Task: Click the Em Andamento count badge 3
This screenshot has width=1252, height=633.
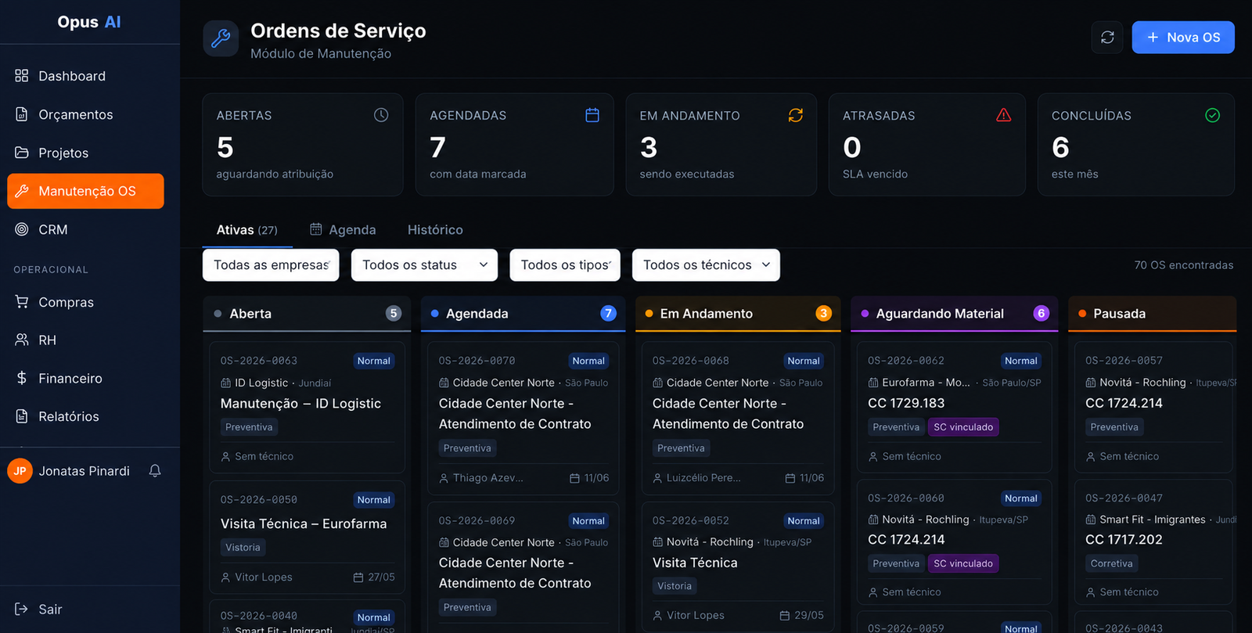Action: 823,313
